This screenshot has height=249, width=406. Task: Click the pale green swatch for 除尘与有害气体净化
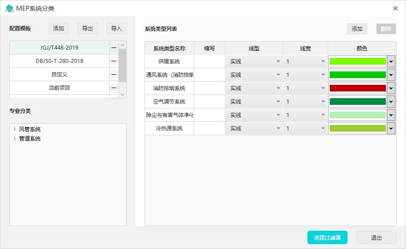point(357,115)
